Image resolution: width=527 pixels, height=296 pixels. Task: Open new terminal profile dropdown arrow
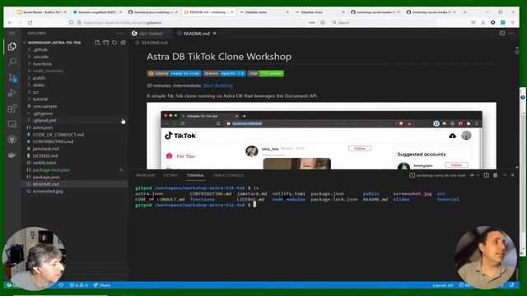tap(478, 175)
